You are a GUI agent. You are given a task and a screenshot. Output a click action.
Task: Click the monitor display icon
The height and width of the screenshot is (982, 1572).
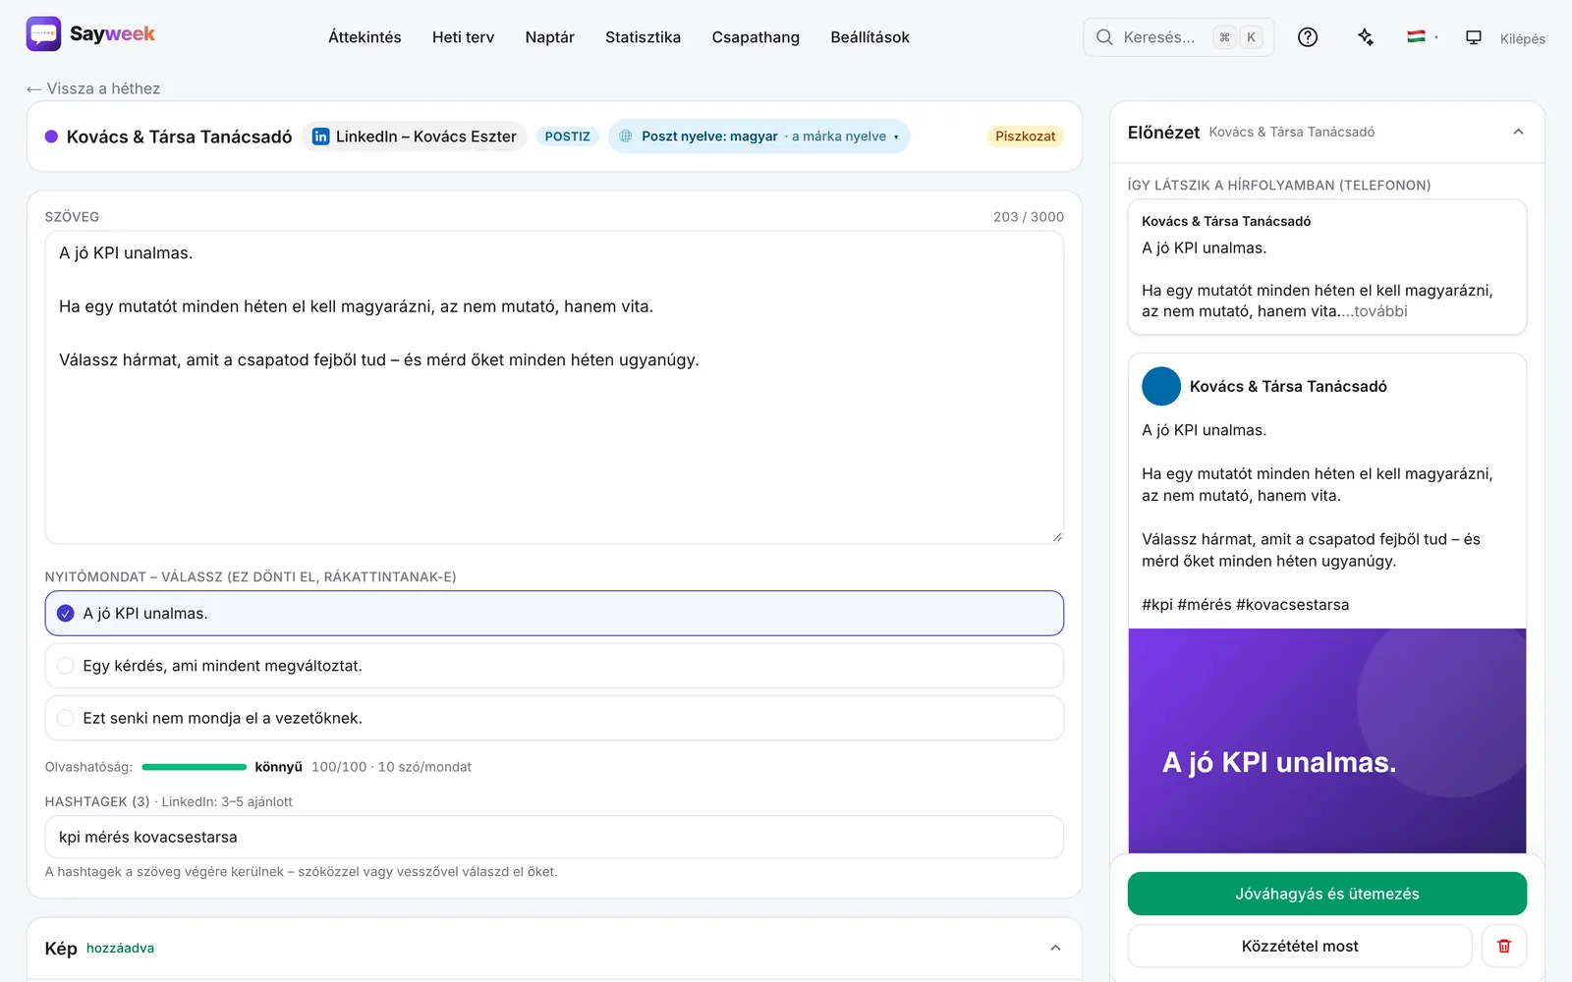1474,37
